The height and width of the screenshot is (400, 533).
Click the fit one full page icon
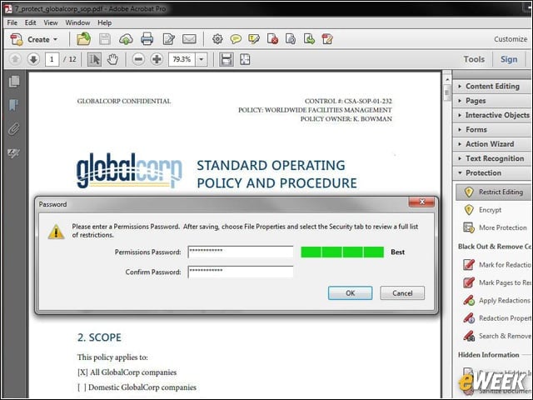pyautogui.click(x=245, y=59)
